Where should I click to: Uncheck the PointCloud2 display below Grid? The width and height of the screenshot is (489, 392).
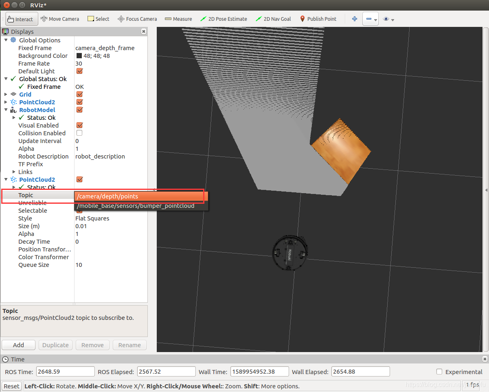coord(79,102)
